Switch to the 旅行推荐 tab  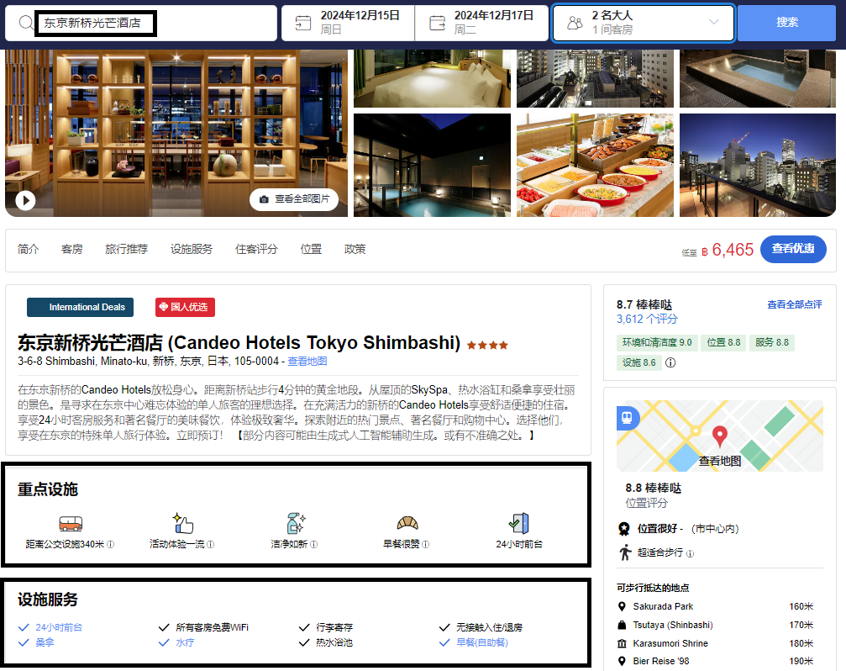click(x=126, y=249)
